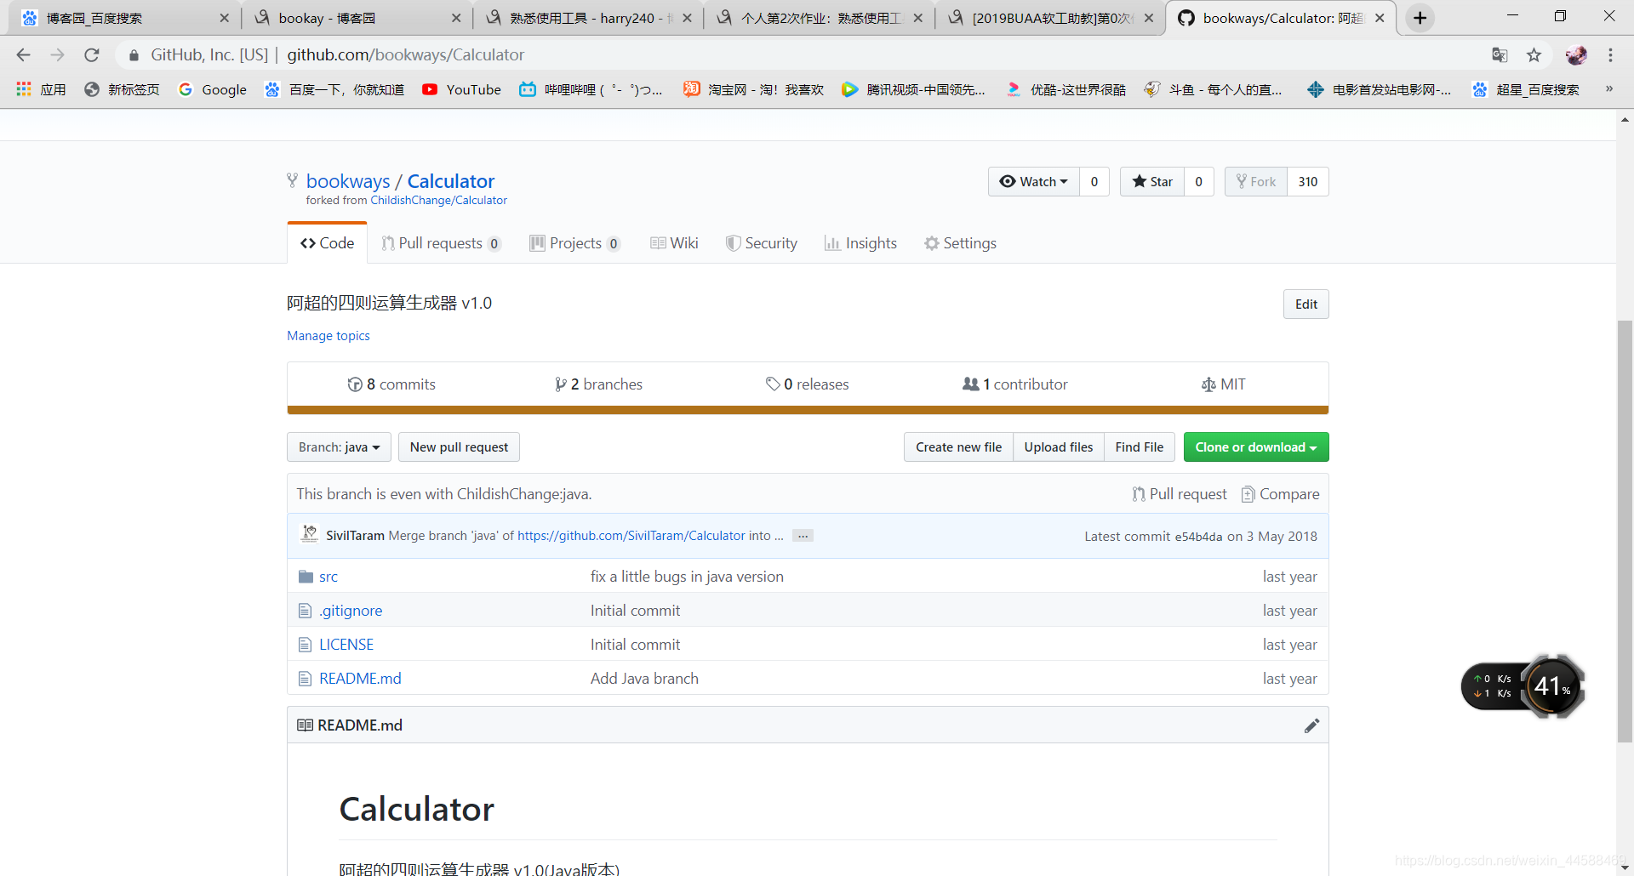The height and width of the screenshot is (876, 1634).
Task: Expand the commit message ellipsis
Action: (803, 536)
